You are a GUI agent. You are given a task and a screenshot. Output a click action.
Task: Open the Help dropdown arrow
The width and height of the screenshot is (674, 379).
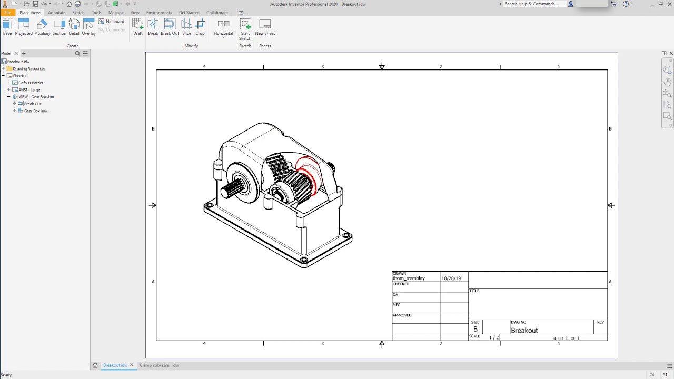coord(632,4)
